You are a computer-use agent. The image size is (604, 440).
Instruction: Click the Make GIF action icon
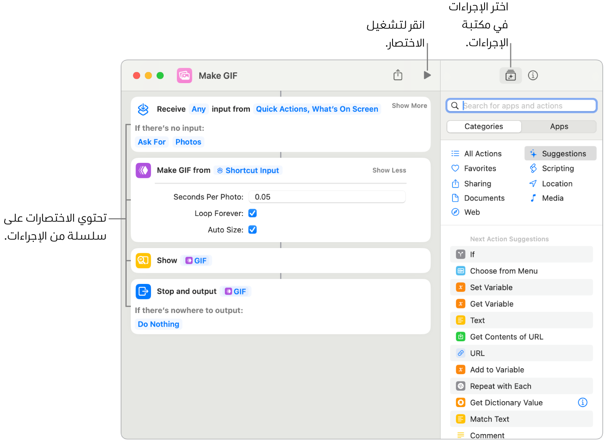(143, 170)
